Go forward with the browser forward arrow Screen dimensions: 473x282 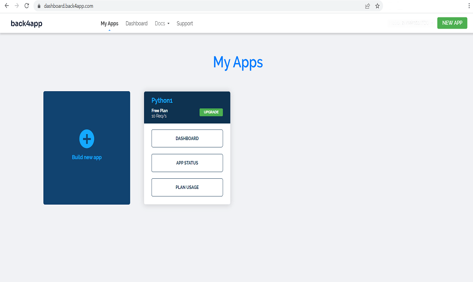[x=17, y=6]
